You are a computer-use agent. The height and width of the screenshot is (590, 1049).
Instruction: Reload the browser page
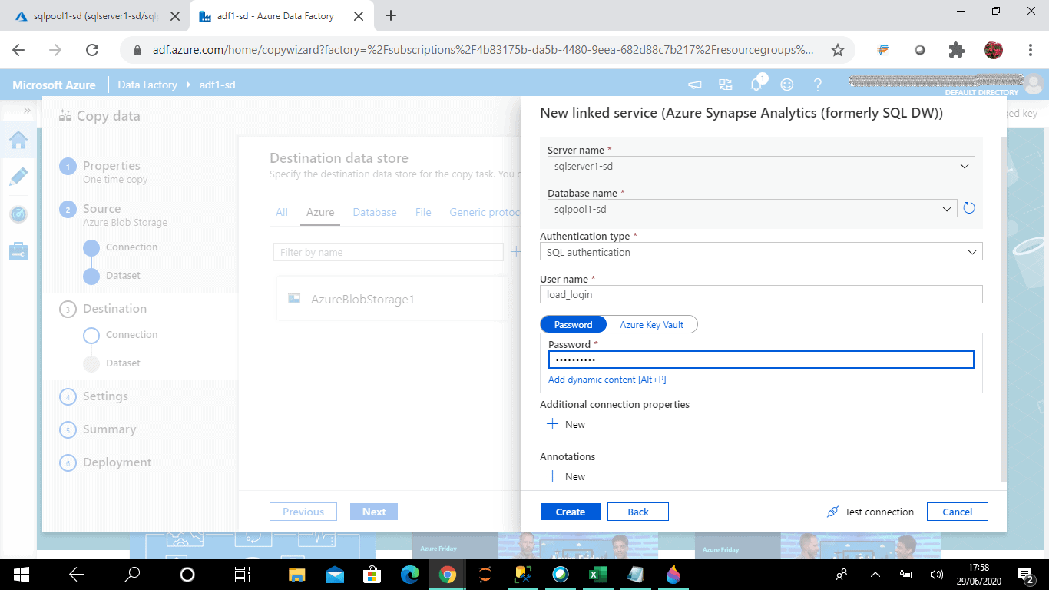click(92, 50)
